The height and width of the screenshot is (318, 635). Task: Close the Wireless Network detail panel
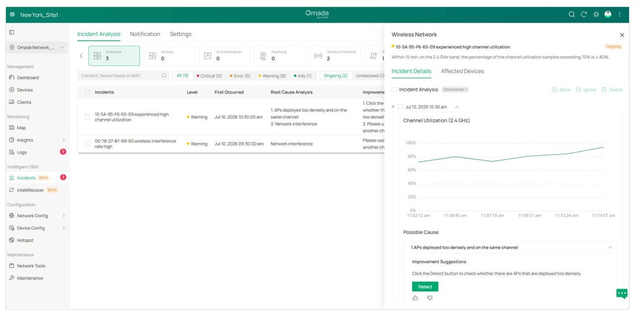[622, 35]
